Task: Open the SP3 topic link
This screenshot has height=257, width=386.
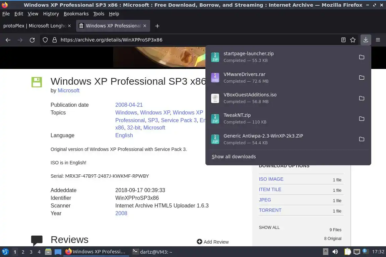Action: point(153,120)
